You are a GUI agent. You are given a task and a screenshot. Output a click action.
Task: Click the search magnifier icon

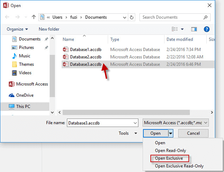[x=206, y=17]
